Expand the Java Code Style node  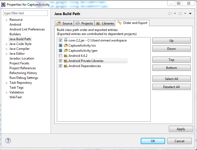(x=6, y=44)
